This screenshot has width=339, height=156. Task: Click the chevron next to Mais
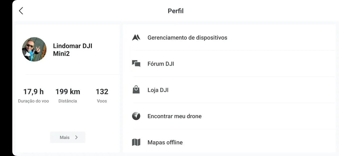click(x=77, y=137)
